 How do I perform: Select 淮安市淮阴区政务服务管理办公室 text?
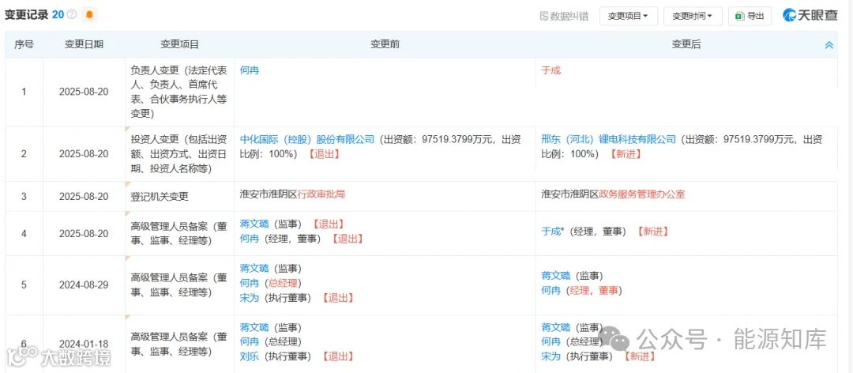tap(613, 194)
